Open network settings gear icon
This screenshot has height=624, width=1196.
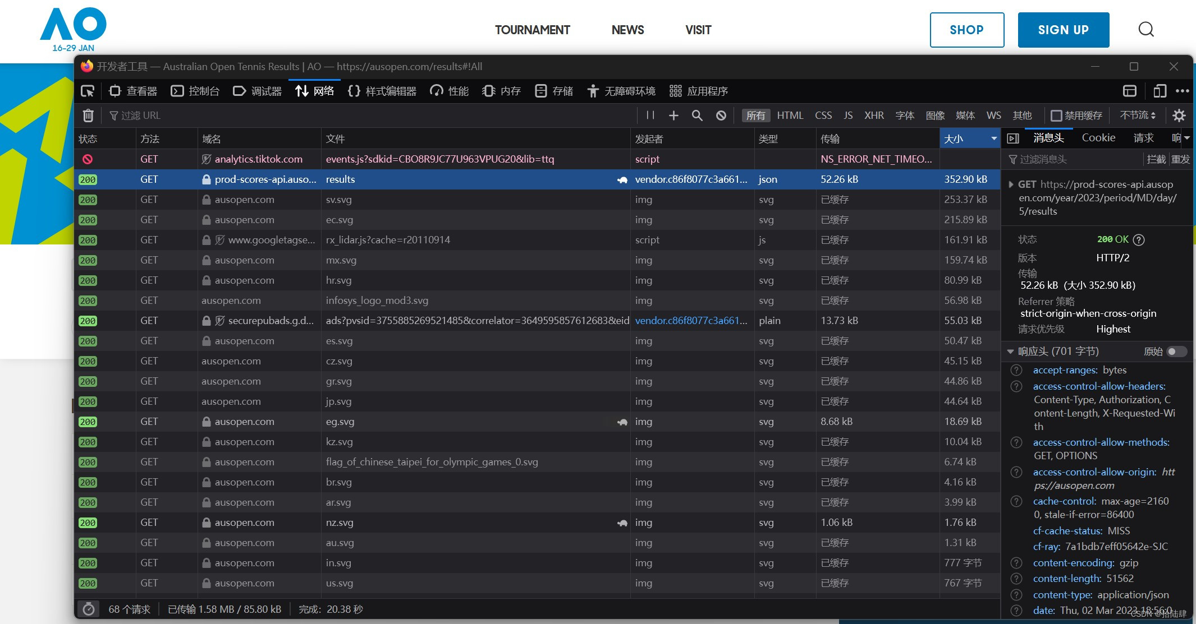coord(1179,115)
